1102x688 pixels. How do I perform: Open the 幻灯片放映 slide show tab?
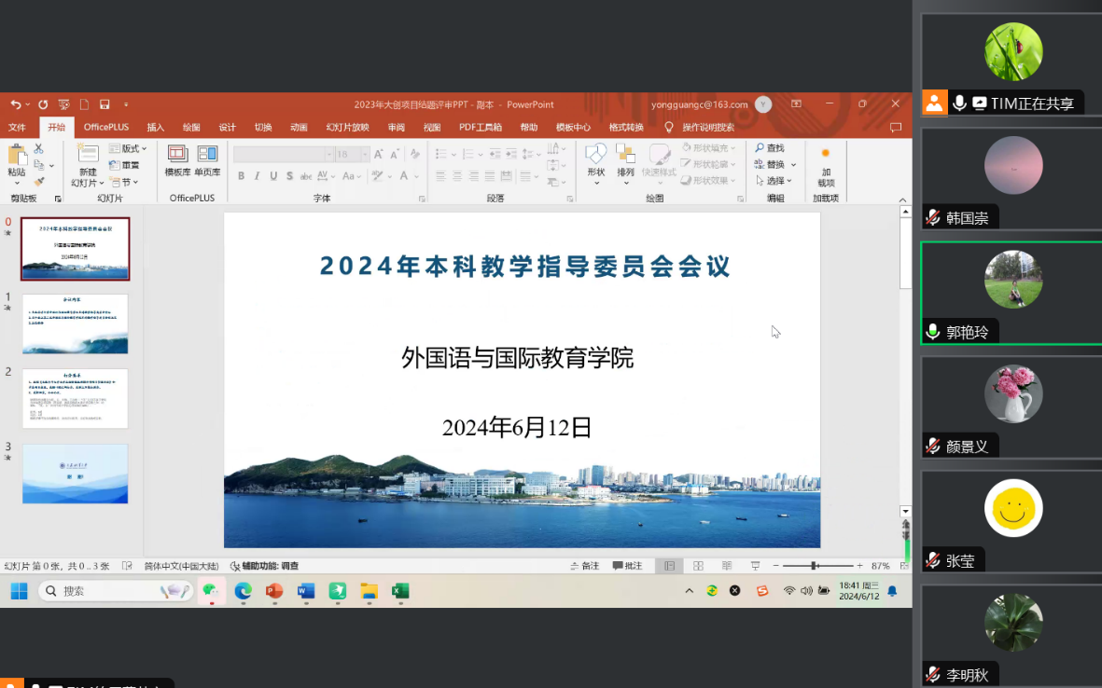347,128
